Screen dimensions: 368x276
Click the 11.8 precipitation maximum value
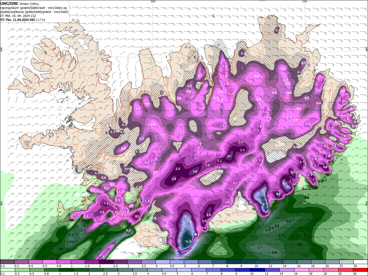[188, 241]
